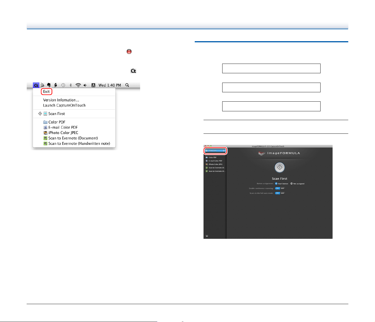Choose E-mail Color PDF in the dropdown menu
Screen dimensions: 375x322
[x=63, y=127]
